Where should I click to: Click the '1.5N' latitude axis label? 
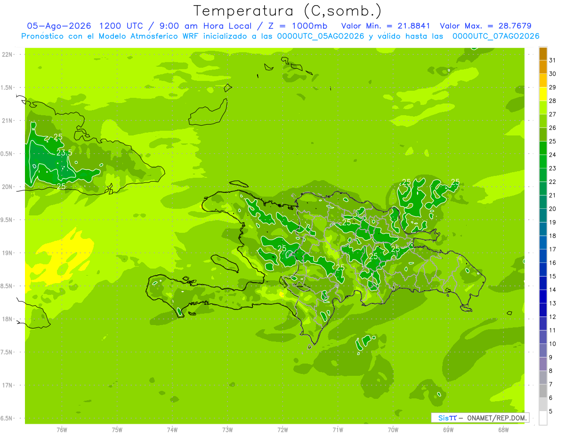click(x=7, y=87)
